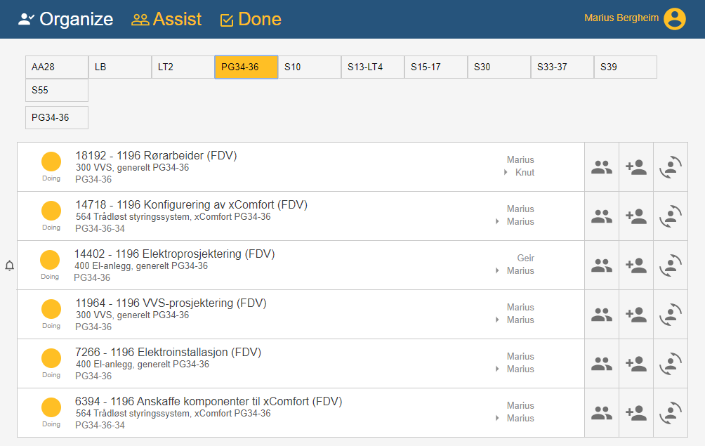Click reassign person icon for task 6394
The width and height of the screenshot is (705, 446).
[671, 413]
